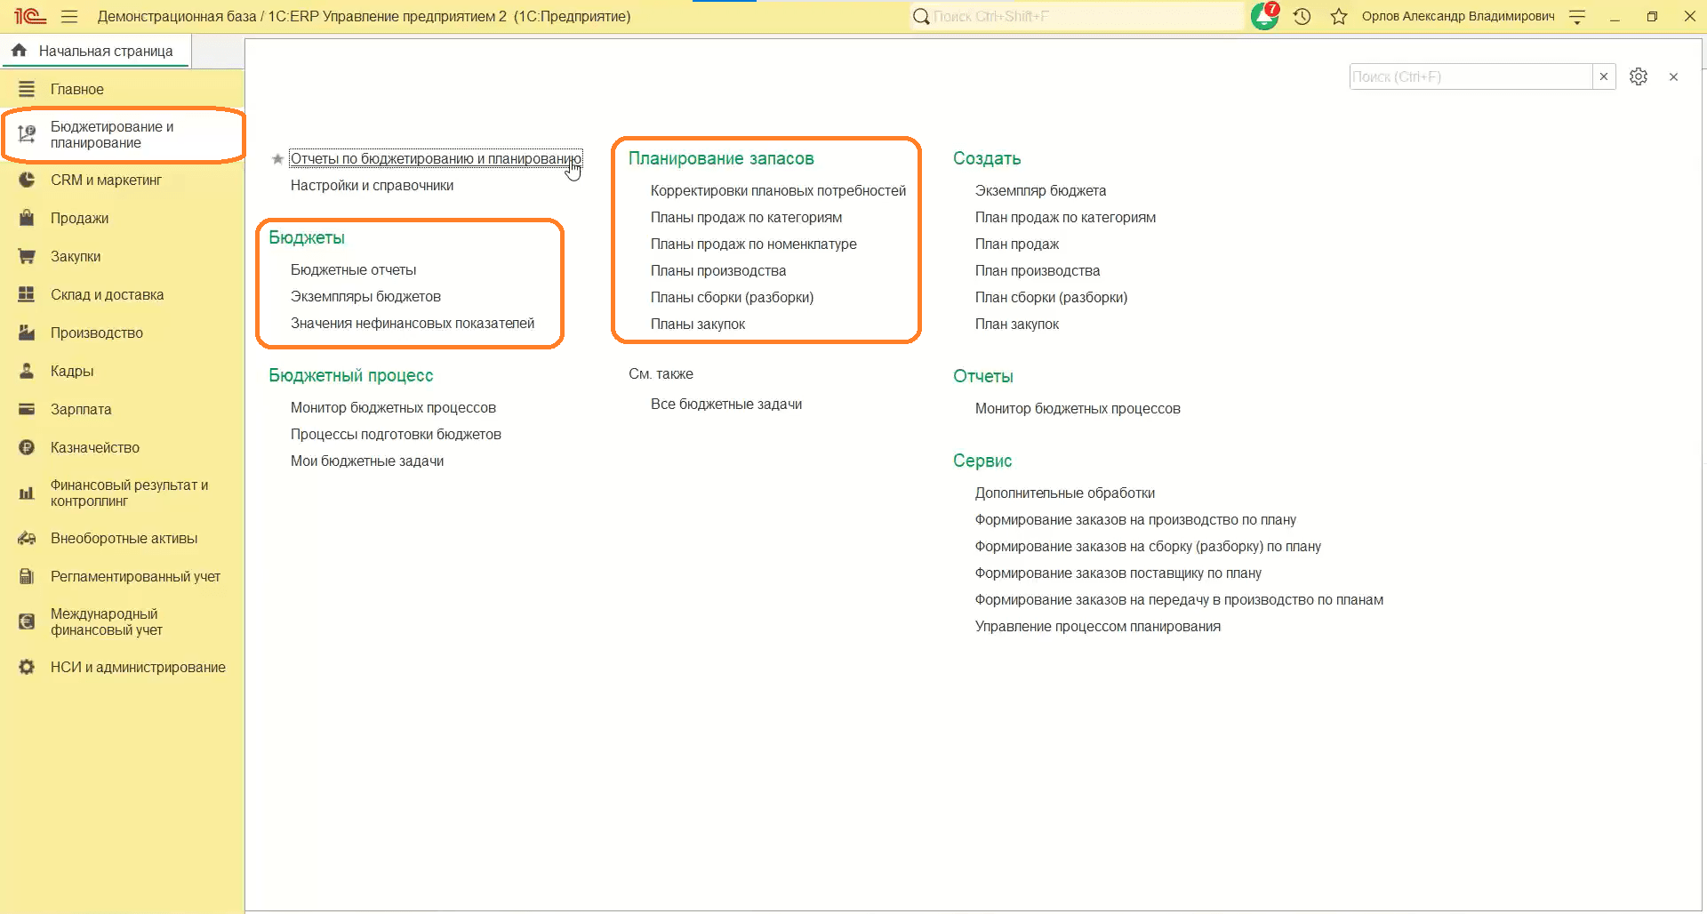
Task: Open Планы продаж по категориям
Action: pos(746,217)
